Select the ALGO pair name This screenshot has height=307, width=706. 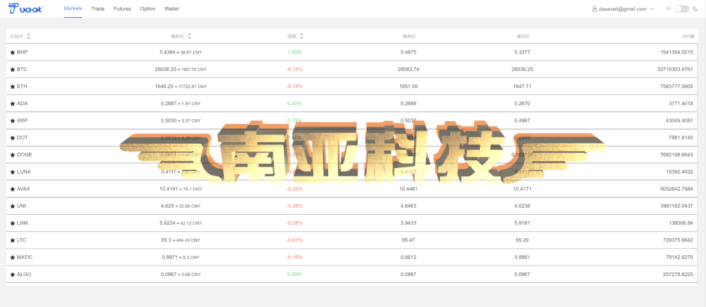[24, 274]
